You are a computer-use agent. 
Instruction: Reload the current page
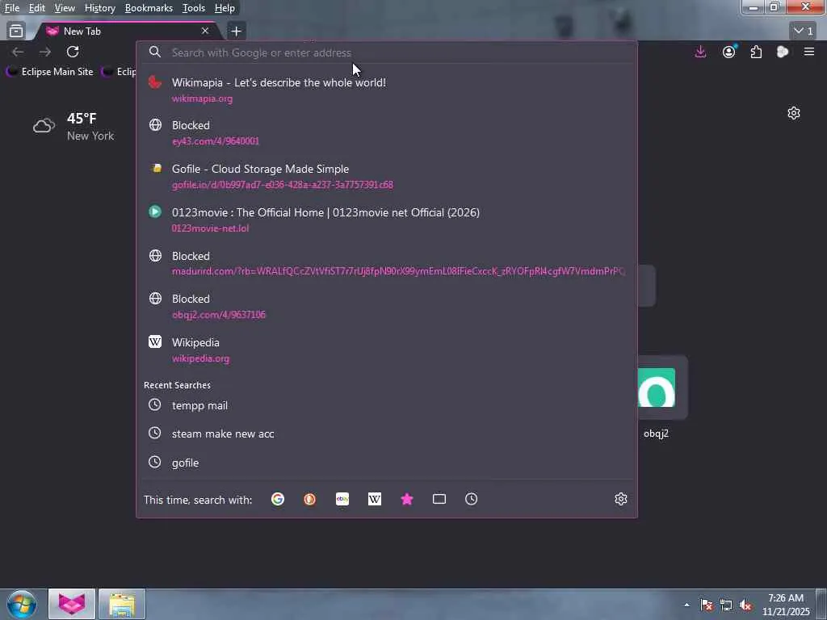(x=73, y=52)
